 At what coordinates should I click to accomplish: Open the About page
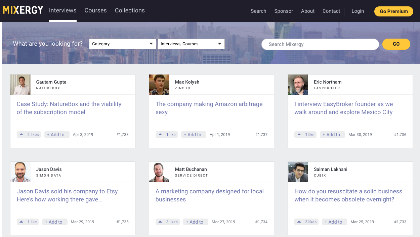point(308,11)
